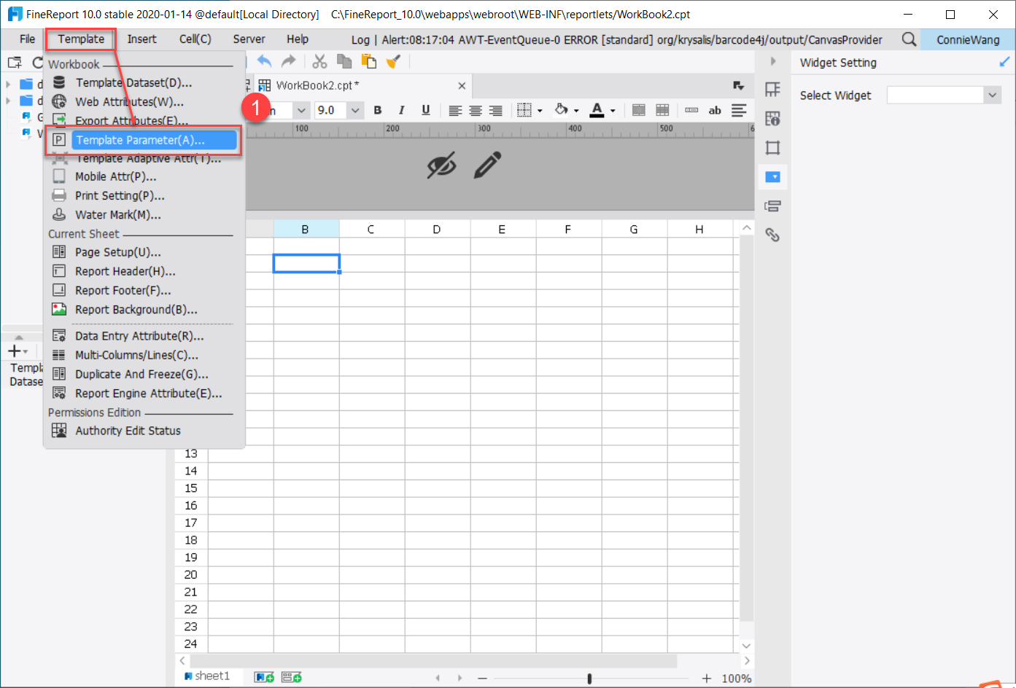
Task: Click ConnieWang account name in the top right
Action: click(x=970, y=40)
